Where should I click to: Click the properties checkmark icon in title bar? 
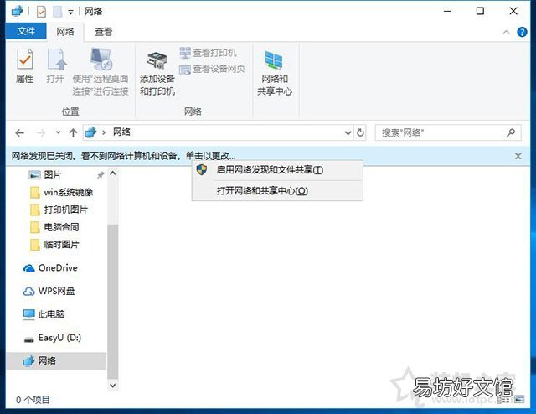coord(41,12)
